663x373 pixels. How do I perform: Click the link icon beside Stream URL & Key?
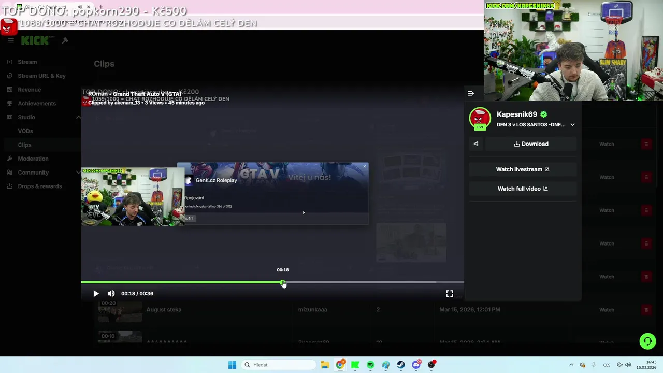(10, 76)
